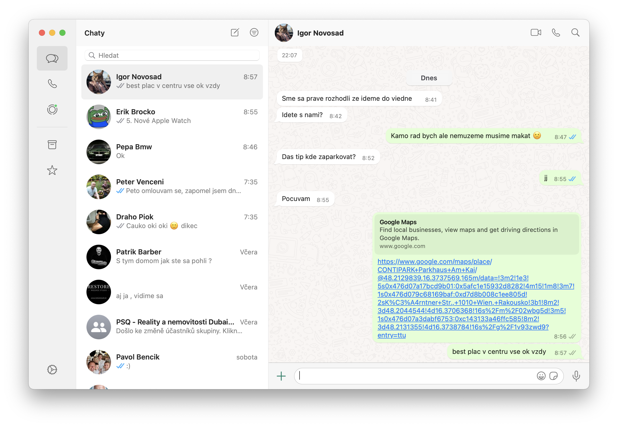
Task: Open search within the conversation
Action: pyautogui.click(x=576, y=33)
